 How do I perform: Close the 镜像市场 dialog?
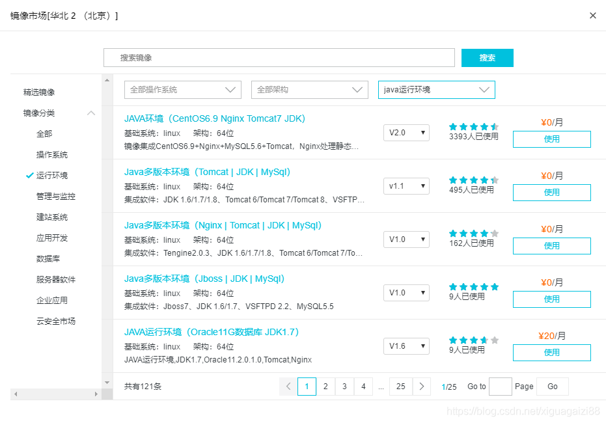pyautogui.click(x=592, y=15)
